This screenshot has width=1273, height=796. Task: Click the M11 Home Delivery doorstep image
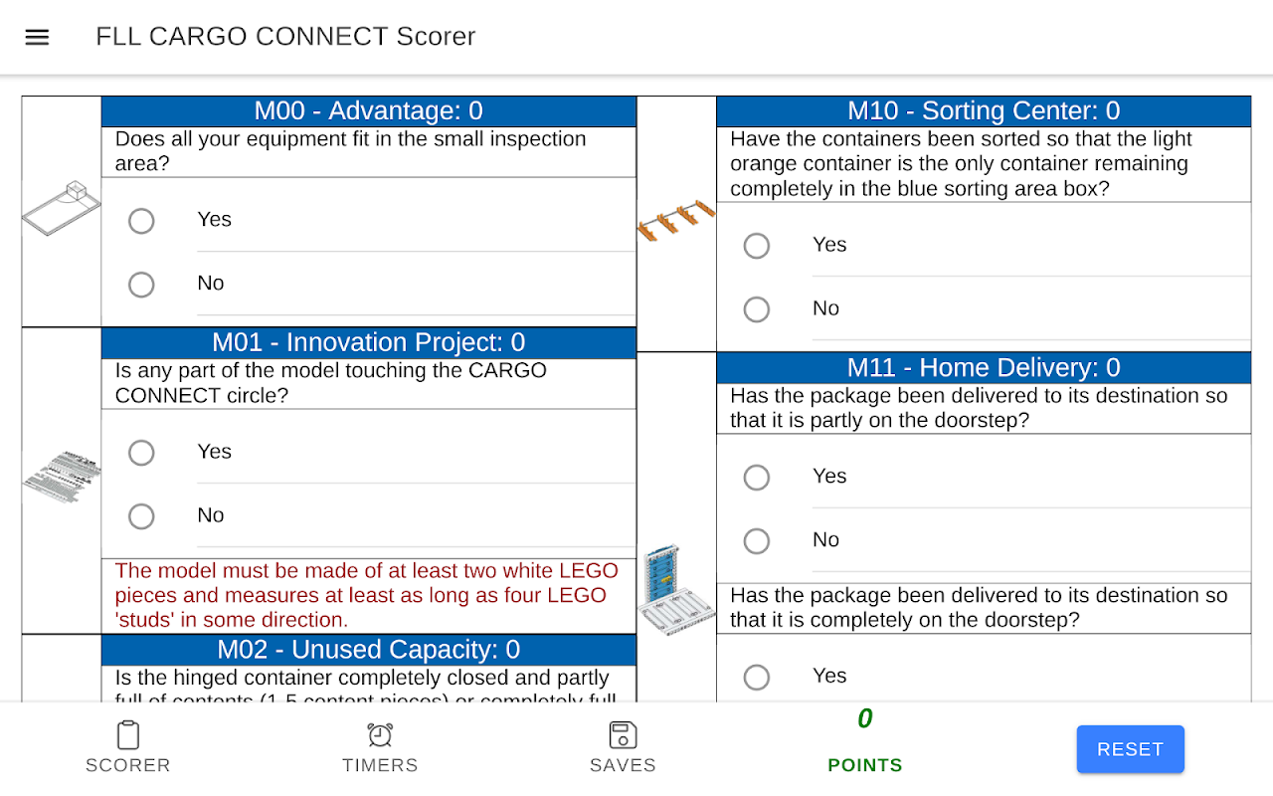[x=676, y=589]
